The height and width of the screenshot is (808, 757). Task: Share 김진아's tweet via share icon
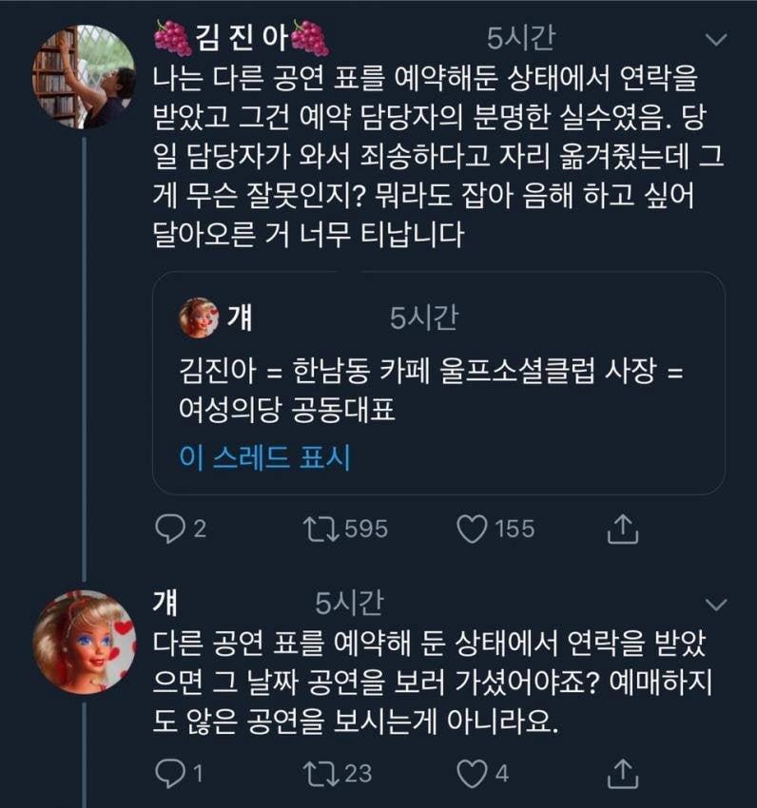pos(620,529)
